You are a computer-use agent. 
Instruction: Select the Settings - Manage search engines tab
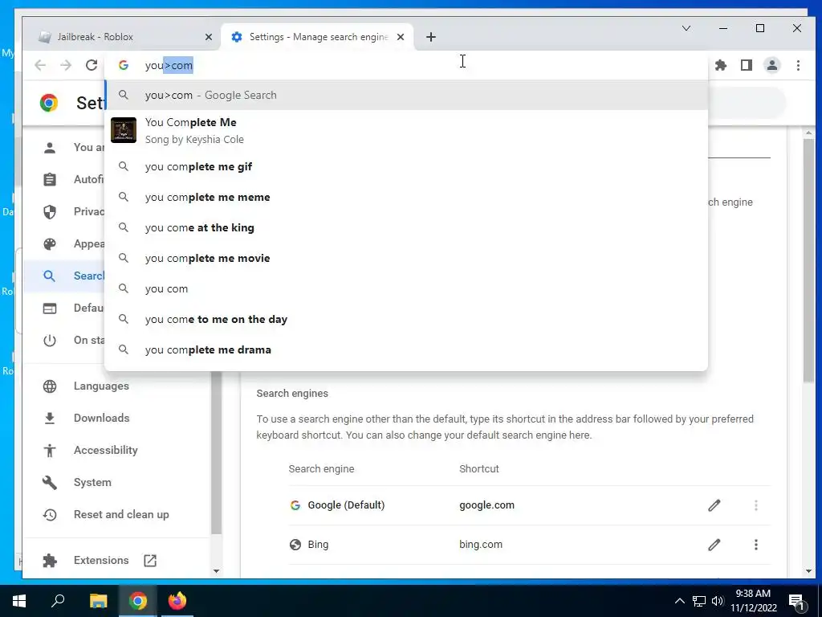click(318, 37)
